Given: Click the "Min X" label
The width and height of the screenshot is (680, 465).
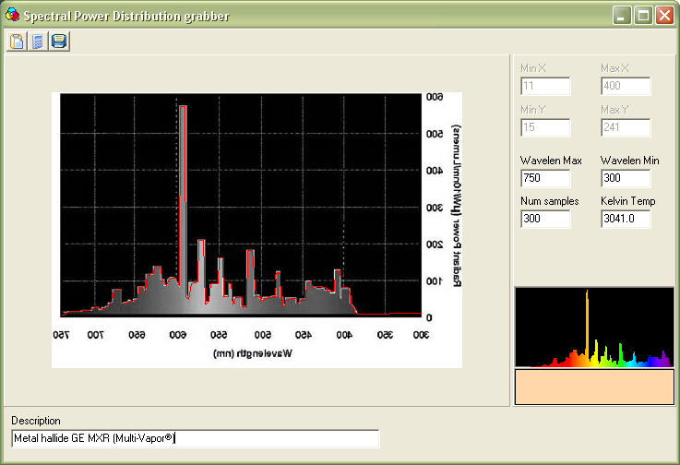Looking at the screenshot, I should coord(533,68).
